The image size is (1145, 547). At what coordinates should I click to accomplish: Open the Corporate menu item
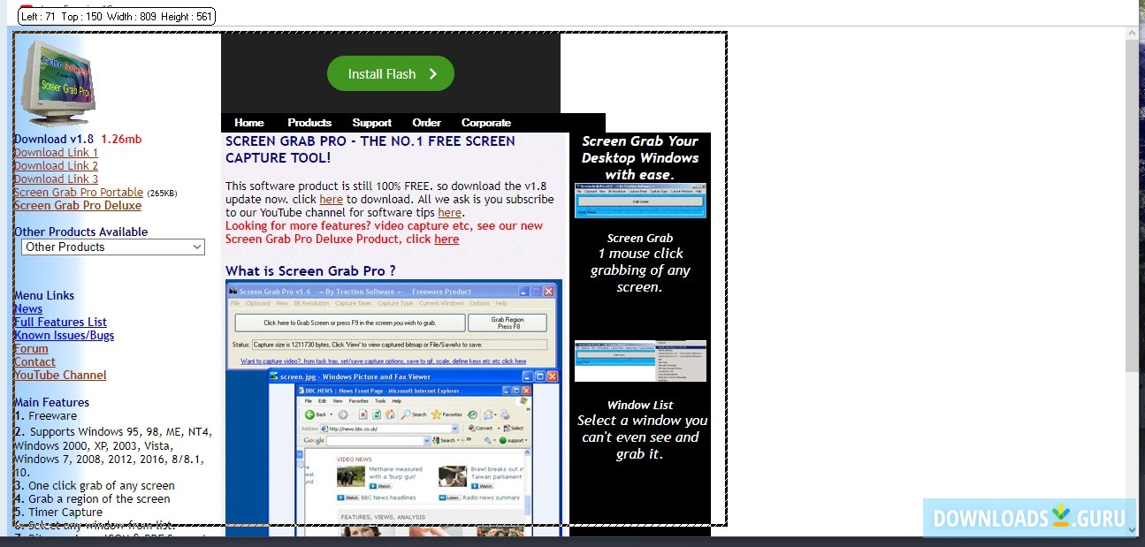[x=486, y=123]
